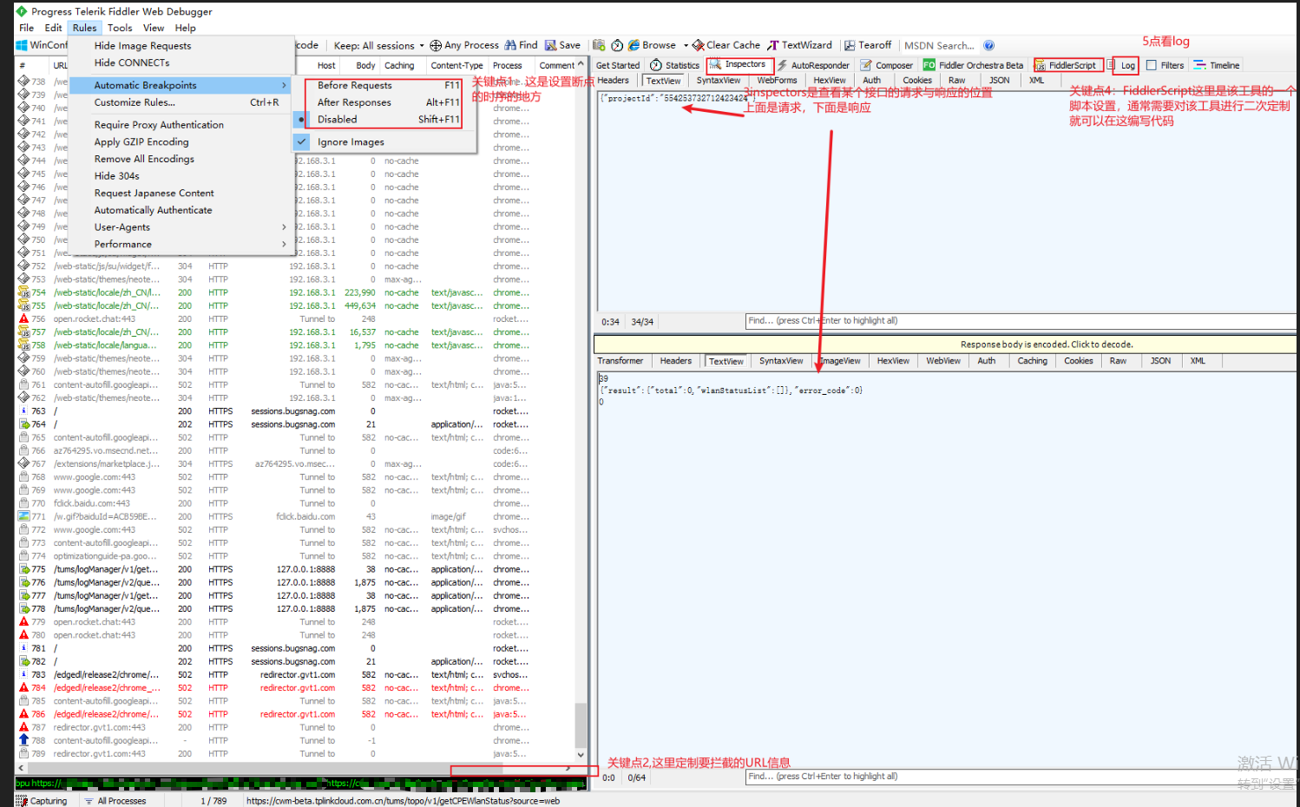
Task: Click the session list vertical scrollbar thumb
Action: tap(581, 725)
